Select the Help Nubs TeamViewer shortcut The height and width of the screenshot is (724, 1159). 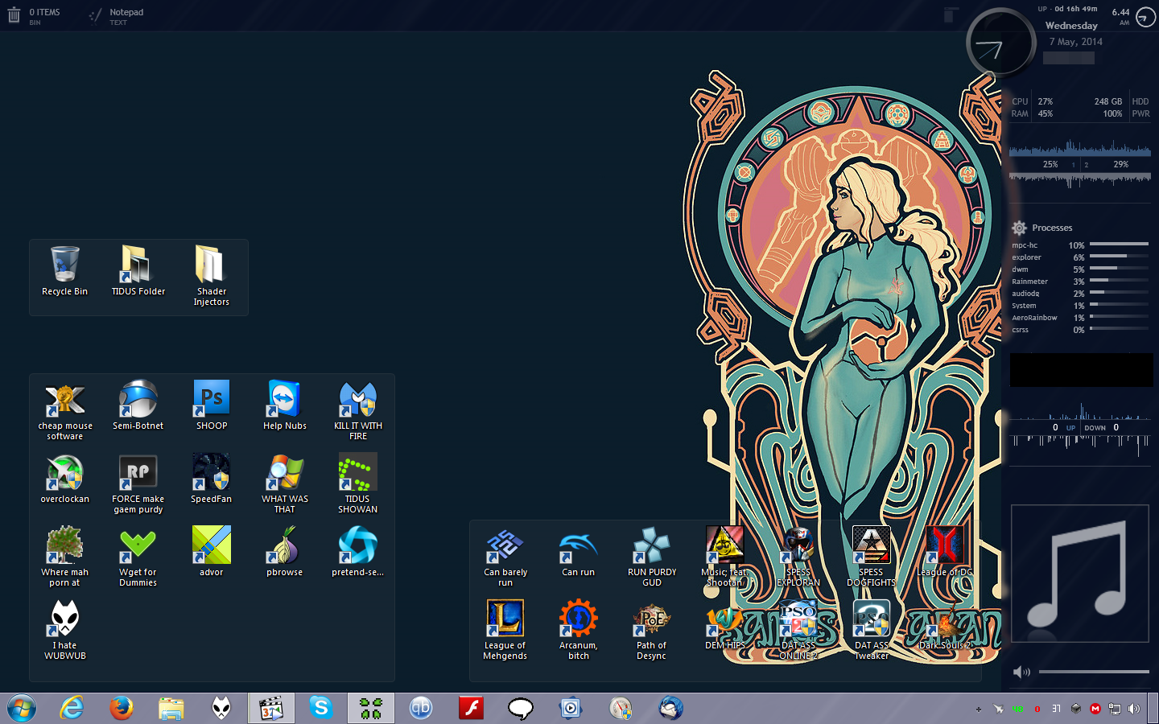coord(285,406)
